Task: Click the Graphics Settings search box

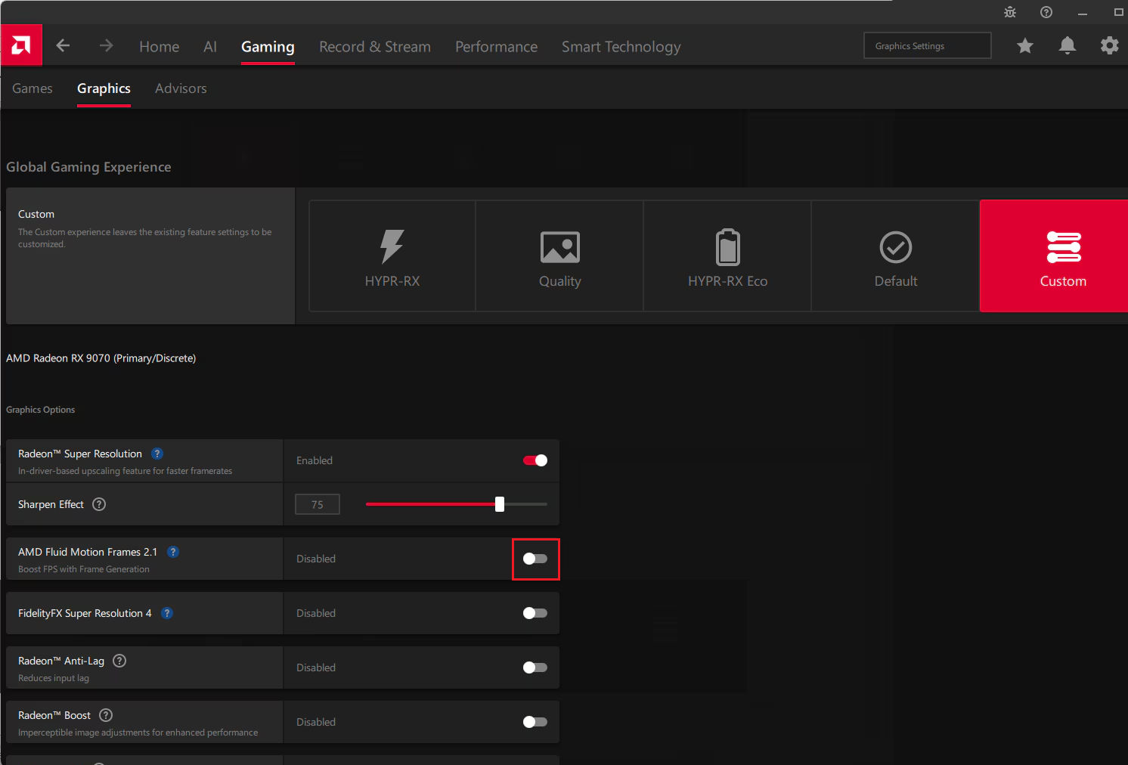Action: coord(928,45)
